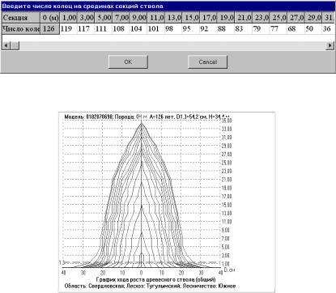The image size is (336, 293).
Task: Click the dialog title about ring counts
Action: coord(83,6)
